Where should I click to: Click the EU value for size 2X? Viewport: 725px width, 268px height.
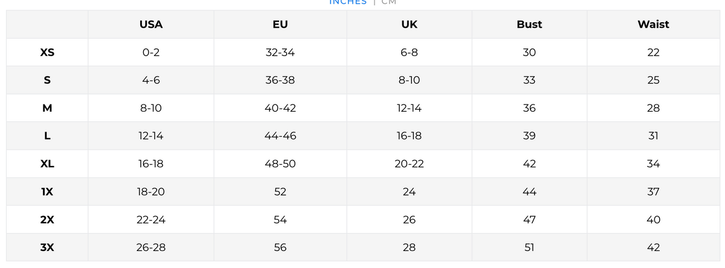pyautogui.click(x=280, y=220)
